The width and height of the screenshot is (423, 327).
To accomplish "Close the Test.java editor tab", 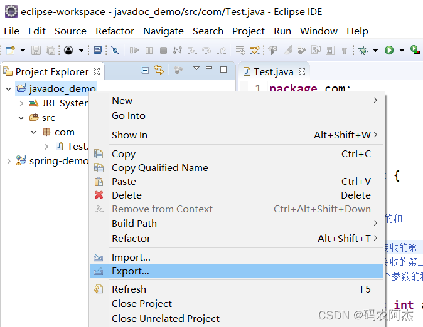I will pyautogui.click(x=302, y=71).
